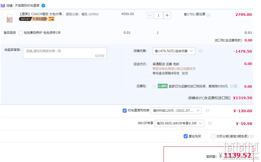Decrease quantity with the minus button
The height and width of the screenshot is (162, 261).
(x=150, y=15)
